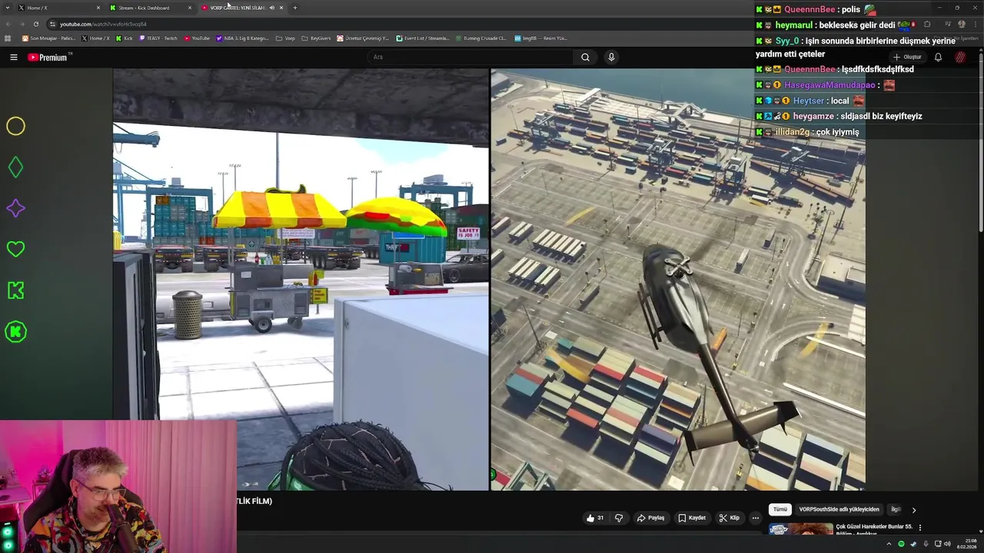This screenshot has height=553, width=984.
Task: Reload the page with refresh button
Action: pyautogui.click(x=35, y=24)
